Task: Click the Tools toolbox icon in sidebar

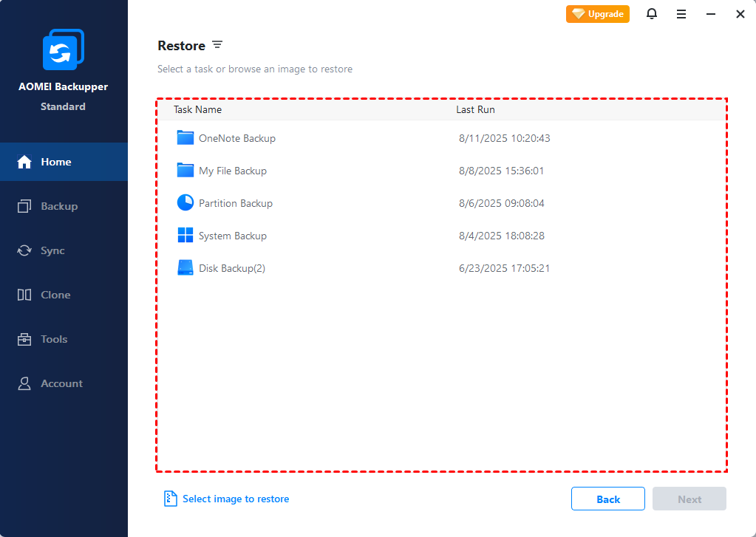Action: [x=24, y=339]
